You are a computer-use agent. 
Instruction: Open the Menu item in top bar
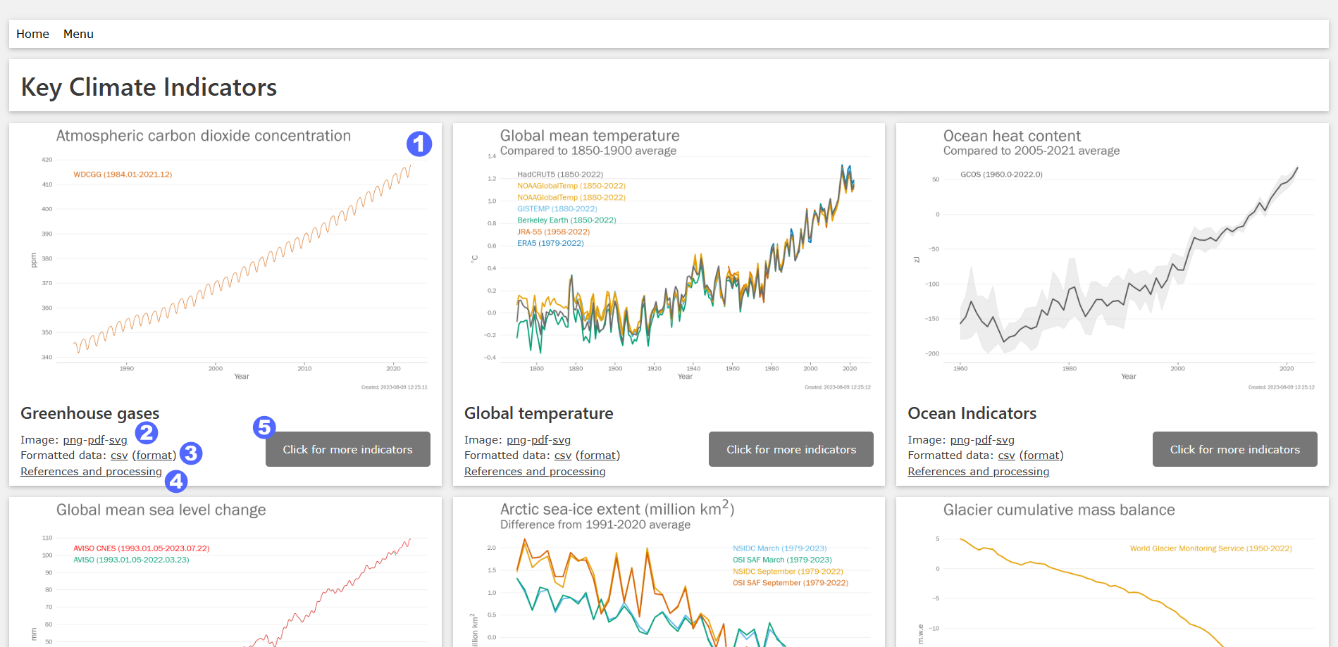pyautogui.click(x=78, y=34)
